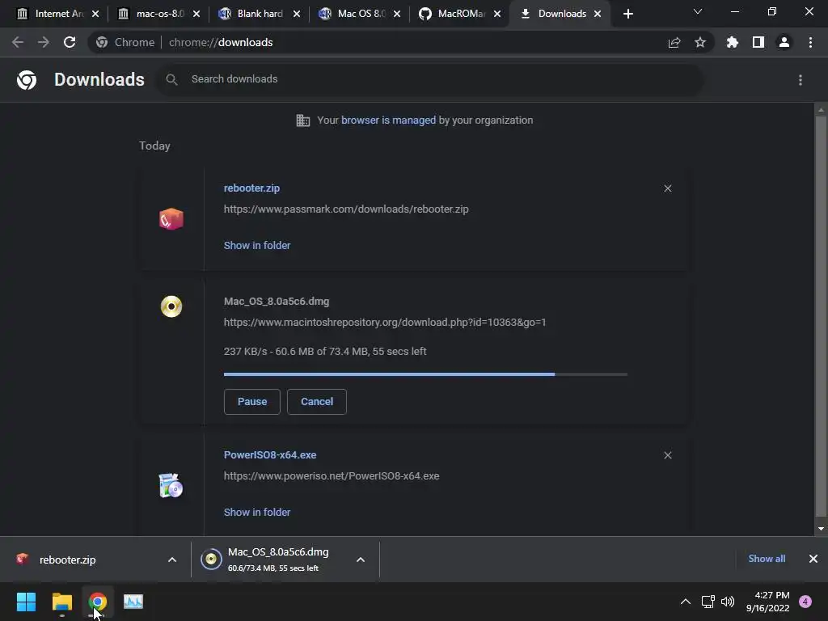Go forward with the arrow button
The height and width of the screenshot is (621, 828).
click(44, 42)
